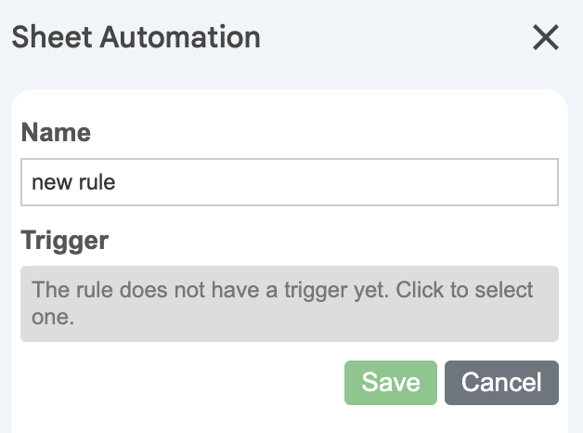
Task: Click the X icon beside Sheet Automation
Action: coord(545,37)
